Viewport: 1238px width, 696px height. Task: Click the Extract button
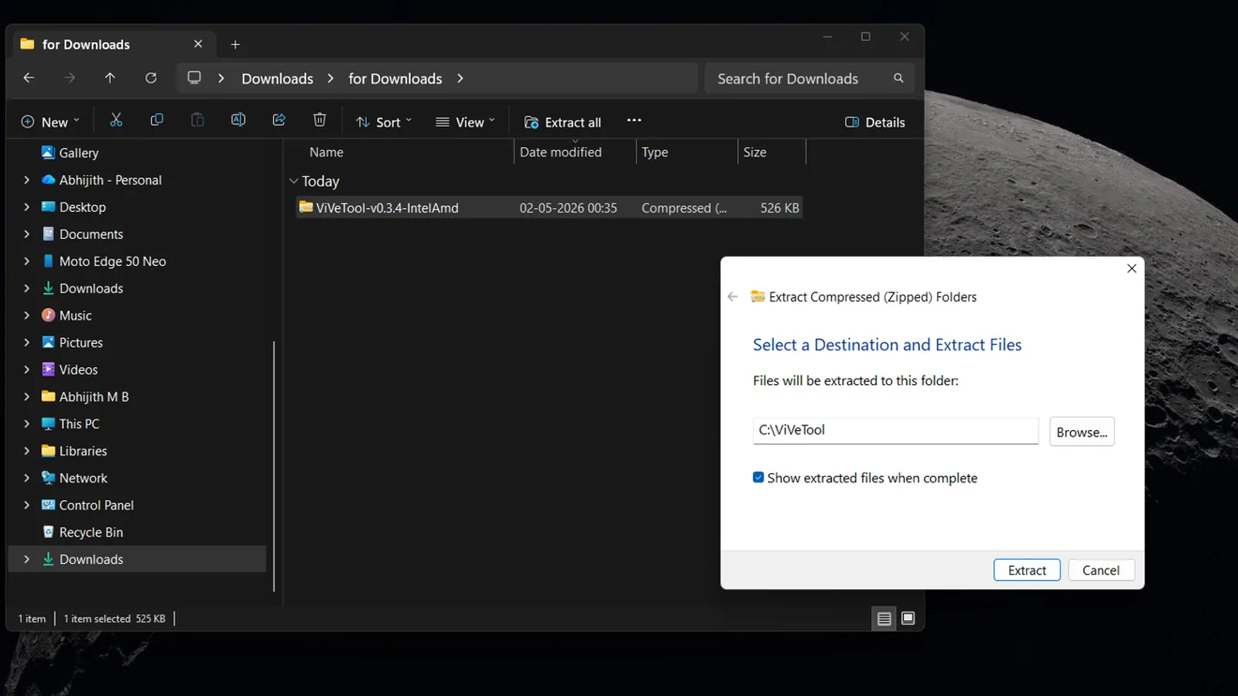(x=1027, y=570)
